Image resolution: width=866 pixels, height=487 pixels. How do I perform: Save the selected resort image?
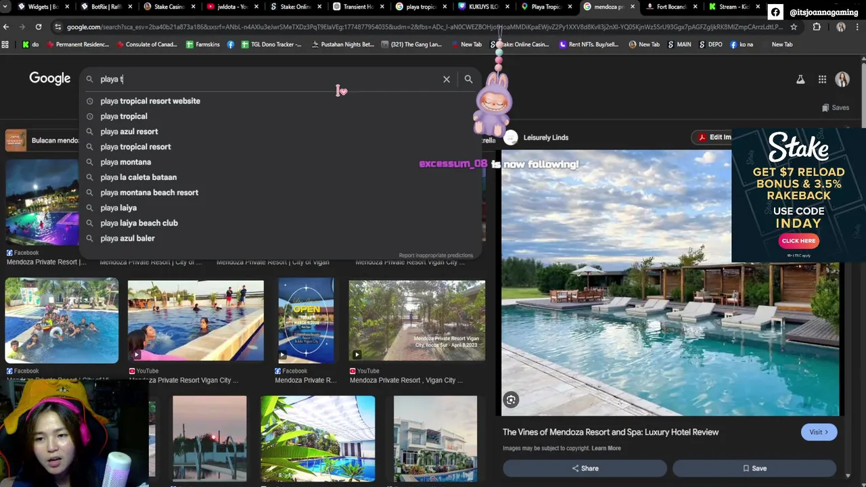[x=754, y=468]
